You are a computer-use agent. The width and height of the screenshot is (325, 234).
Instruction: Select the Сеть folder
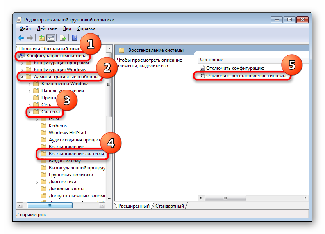click(46, 105)
